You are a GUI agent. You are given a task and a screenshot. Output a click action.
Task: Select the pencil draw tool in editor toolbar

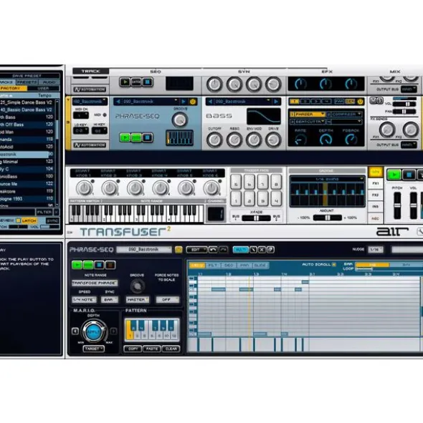coord(253,250)
